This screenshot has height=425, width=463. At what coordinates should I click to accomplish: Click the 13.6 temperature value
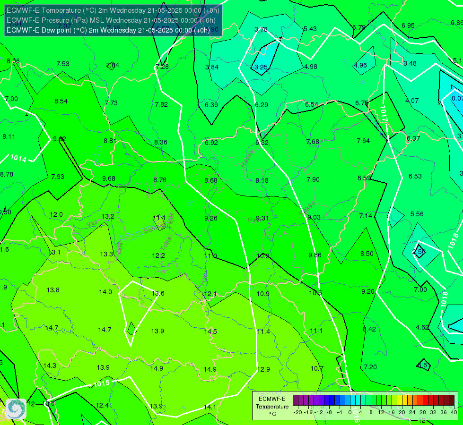158,293
